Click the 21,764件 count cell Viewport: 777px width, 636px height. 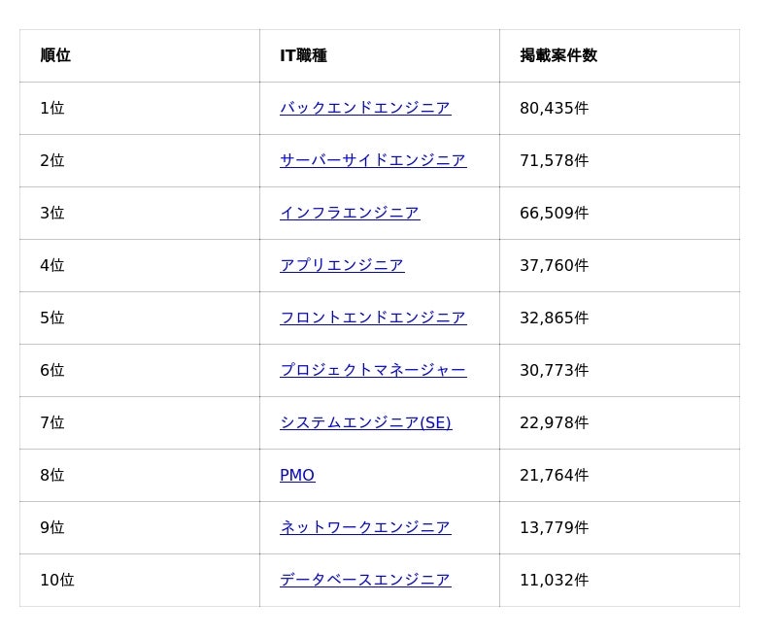(x=554, y=475)
